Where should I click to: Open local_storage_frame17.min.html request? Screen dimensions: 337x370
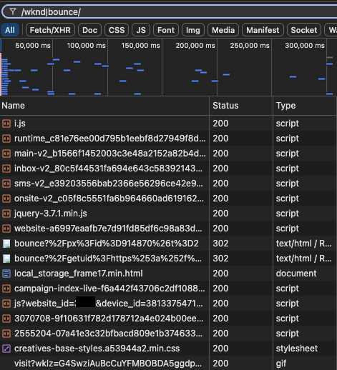168,274
